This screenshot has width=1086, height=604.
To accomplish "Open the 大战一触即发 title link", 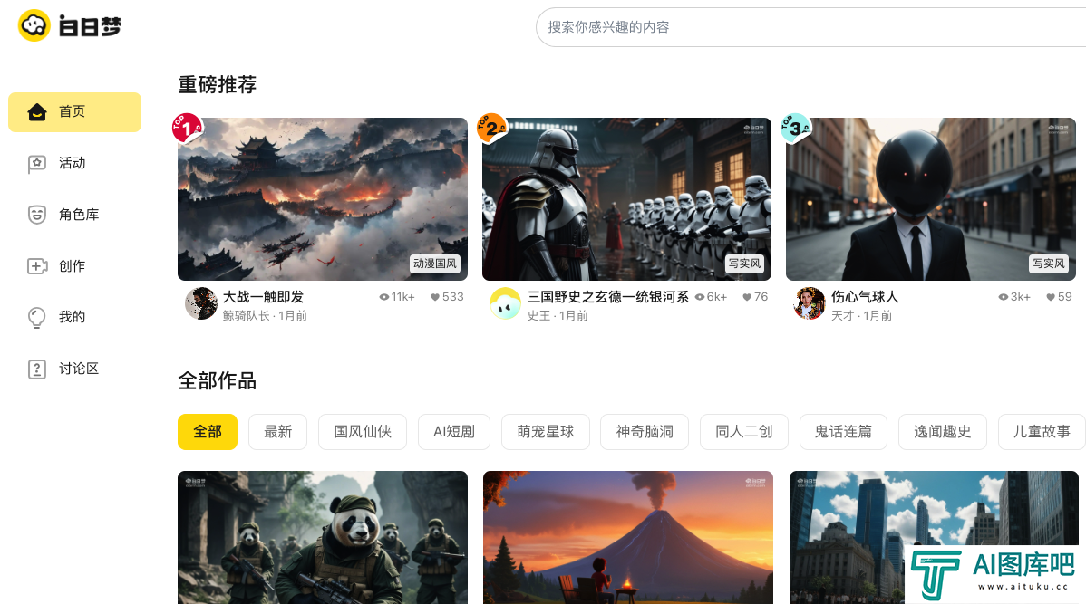I will tap(263, 297).
